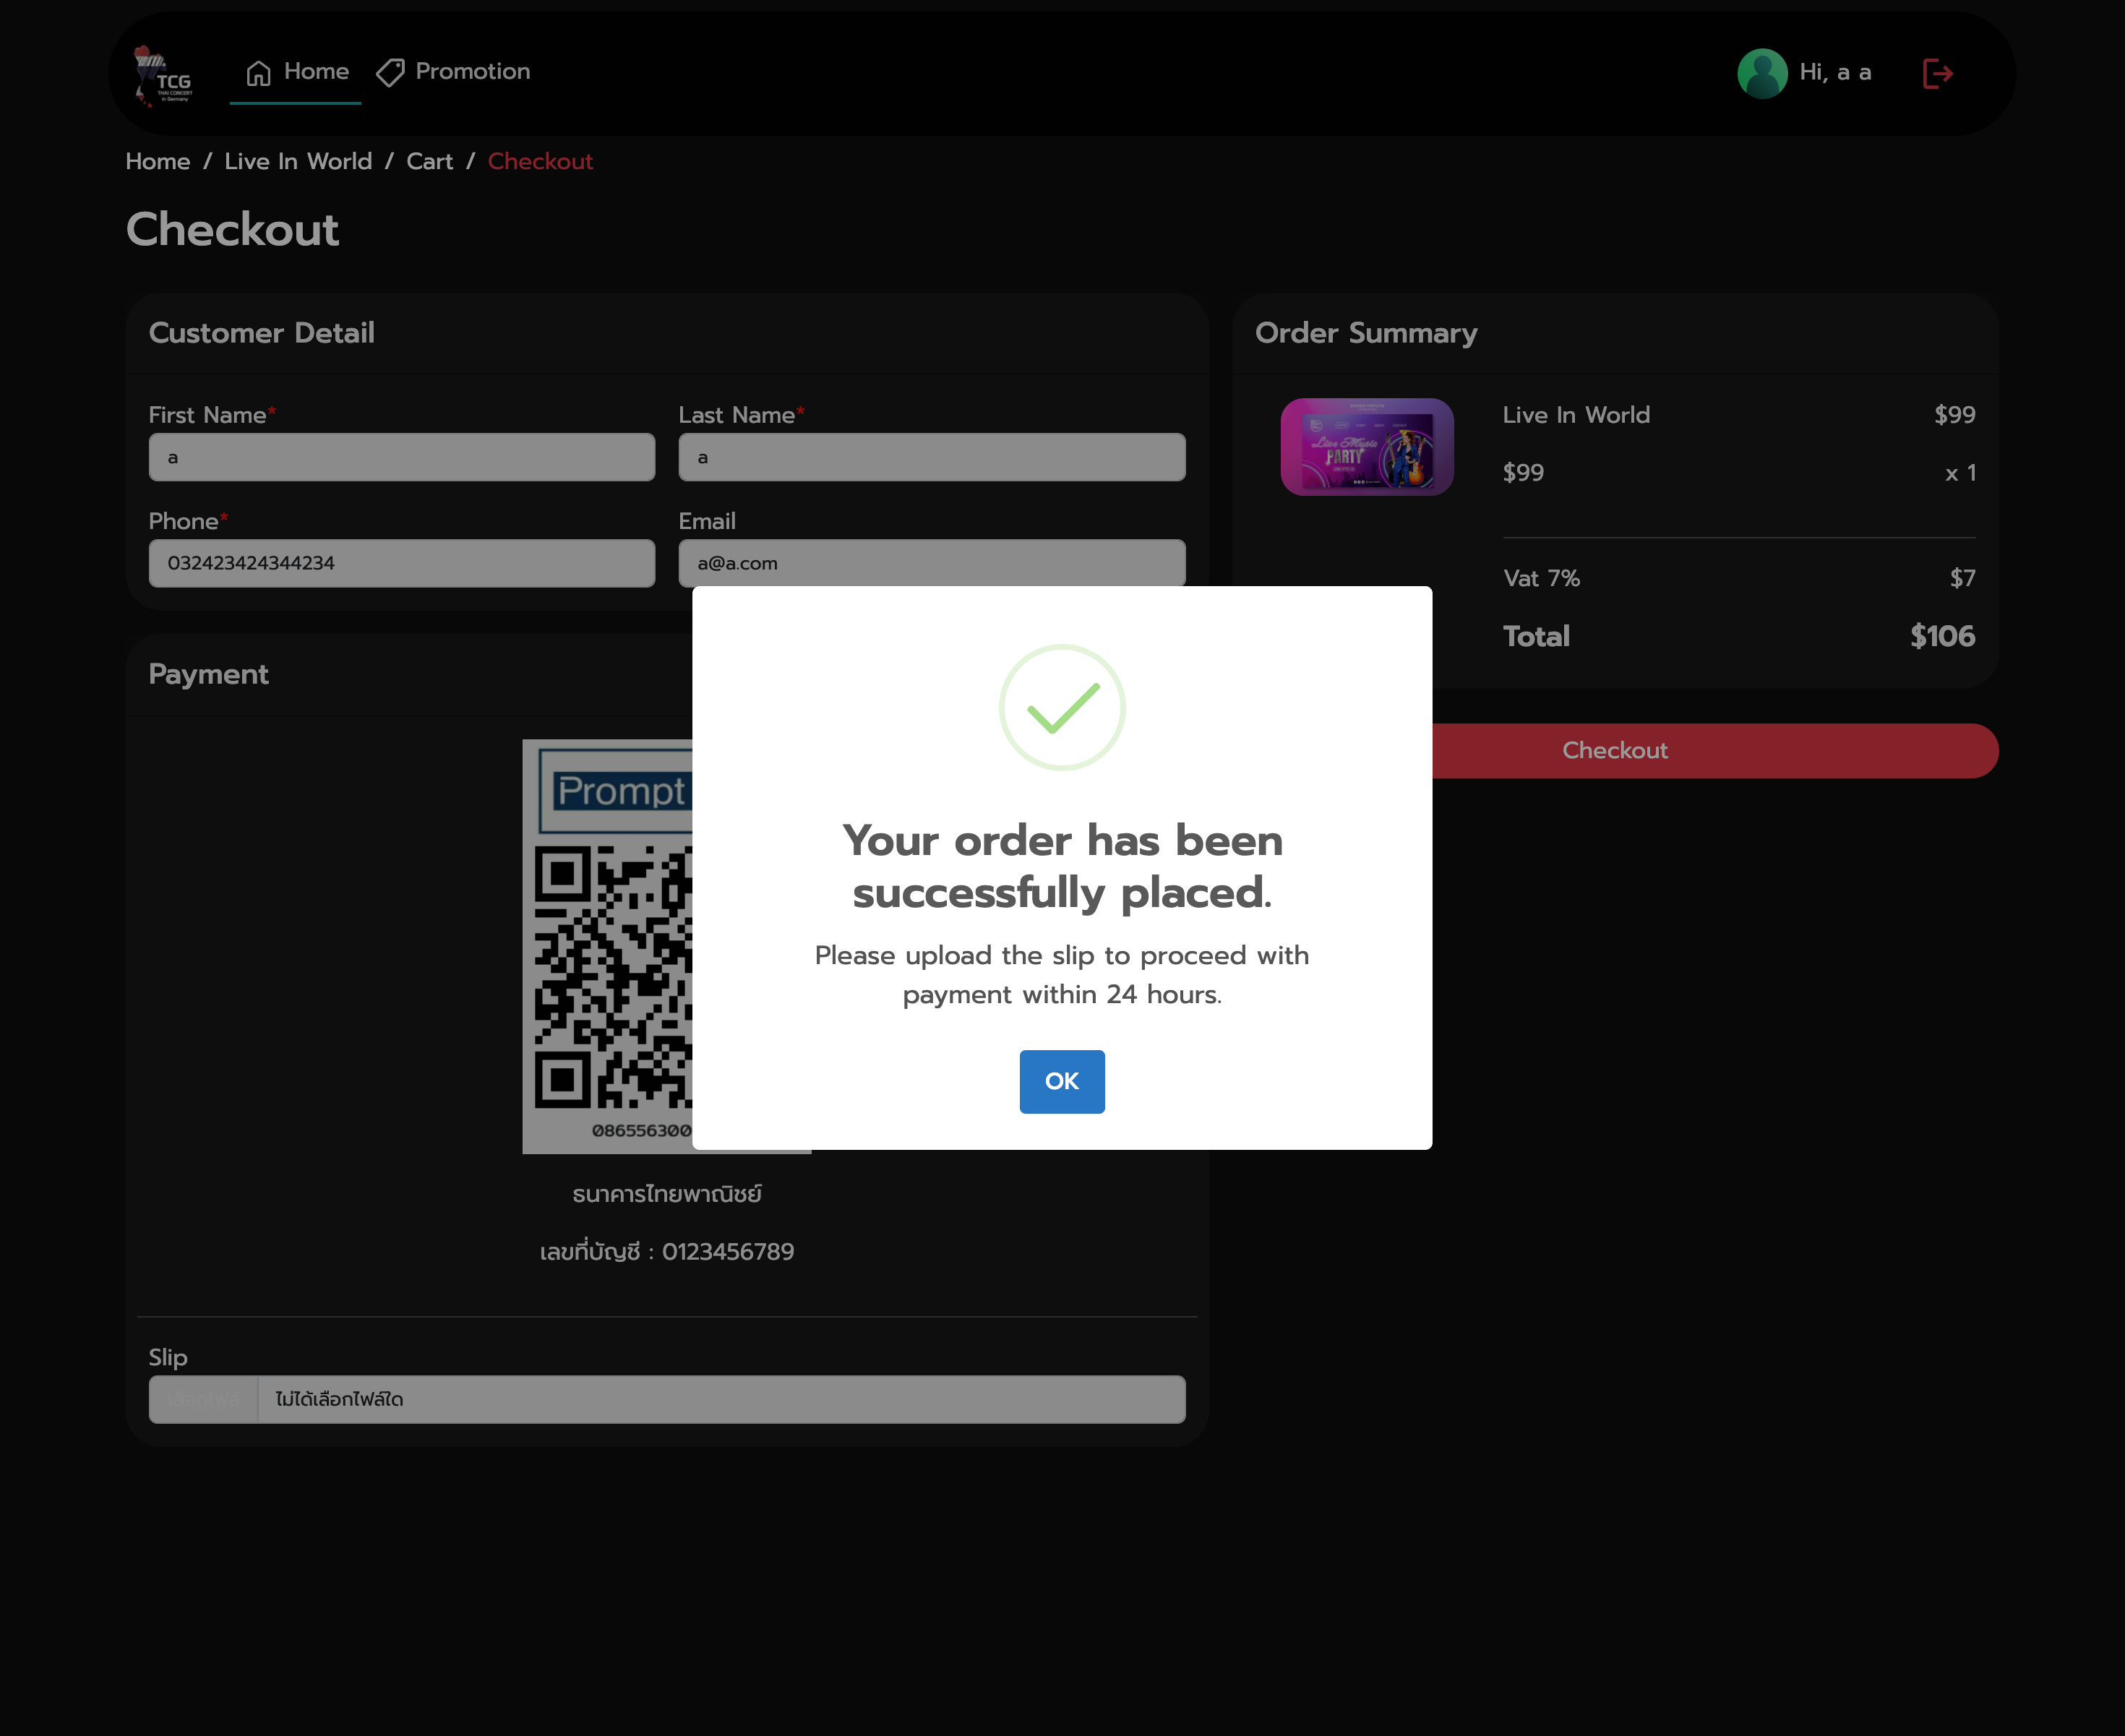Click the TCG logo icon
This screenshot has height=1736, width=2125.
[163, 75]
